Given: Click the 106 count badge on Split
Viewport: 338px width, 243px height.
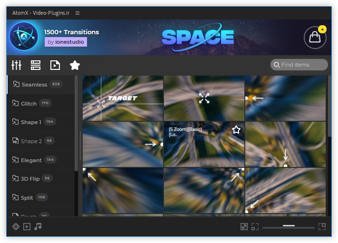Looking at the screenshot, I should tap(42, 197).
